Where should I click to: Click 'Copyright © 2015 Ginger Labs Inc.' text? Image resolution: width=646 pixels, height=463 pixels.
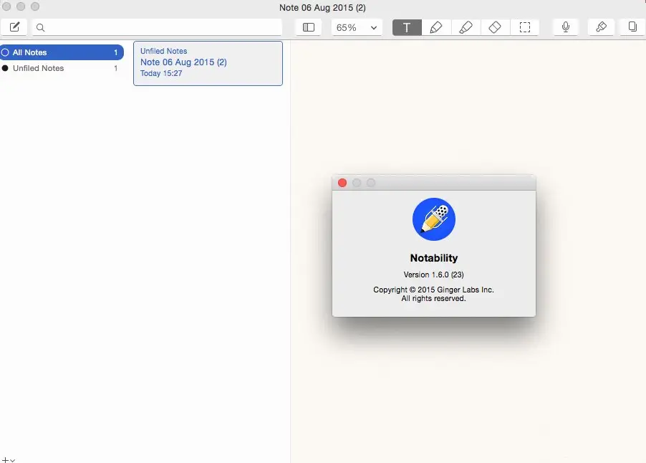pyautogui.click(x=434, y=290)
